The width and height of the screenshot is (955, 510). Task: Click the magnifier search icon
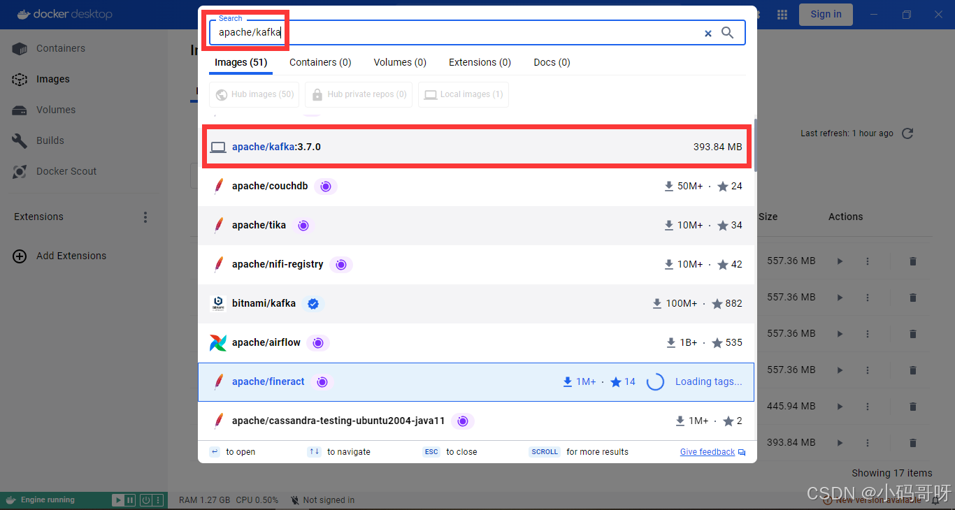tap(727, 32)
